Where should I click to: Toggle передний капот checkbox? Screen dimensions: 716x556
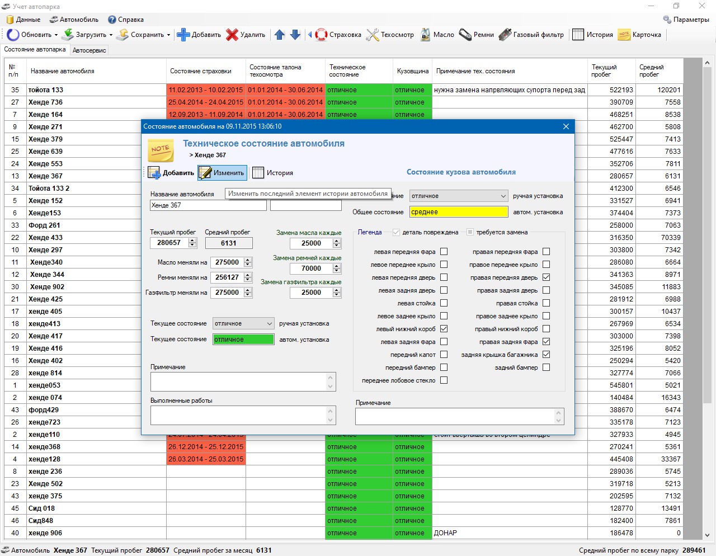tap(444, 355)
